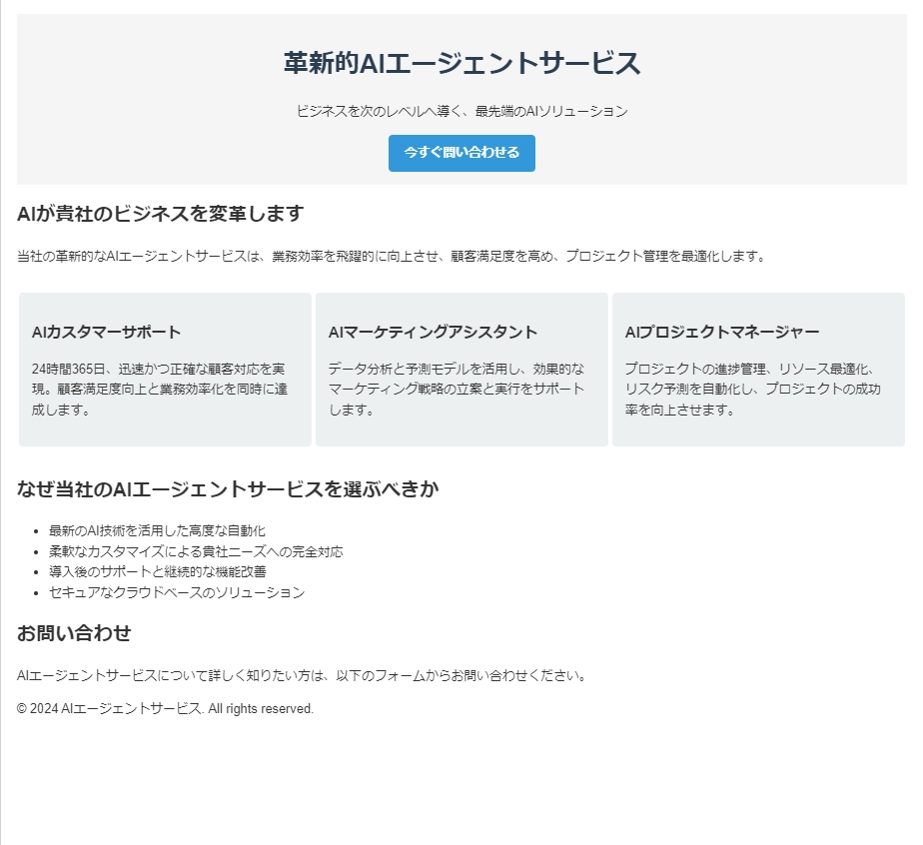This screenshot has width=923, height=845.
Task: Click paragraph AIエージェントサービスについて詳しく知りたい方は
Action: [302, 675]
